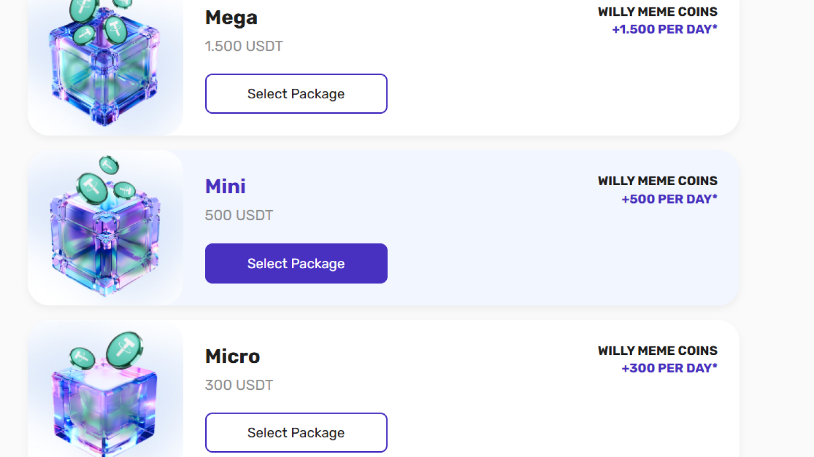Viewport: 814px width, 457px height.
Task: Click the +500 PER DAY reward text
Action: pyautogui.click(x=669, y=199)
